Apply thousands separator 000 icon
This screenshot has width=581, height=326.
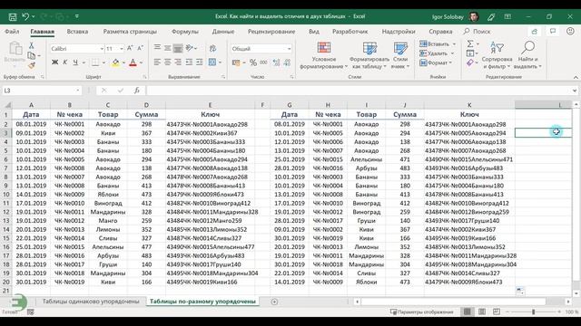[263, 62]
